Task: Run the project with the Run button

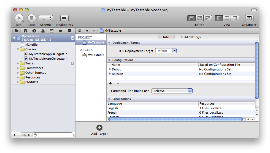Action: tap(19, 18)
